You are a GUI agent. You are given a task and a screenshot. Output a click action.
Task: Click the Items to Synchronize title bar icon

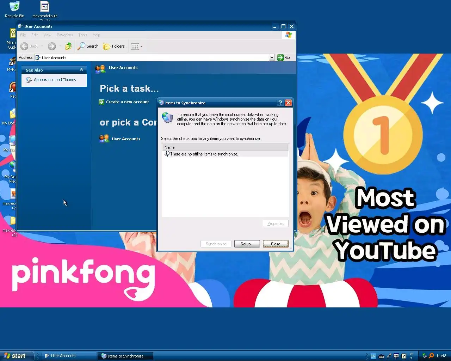coord(161,103)
